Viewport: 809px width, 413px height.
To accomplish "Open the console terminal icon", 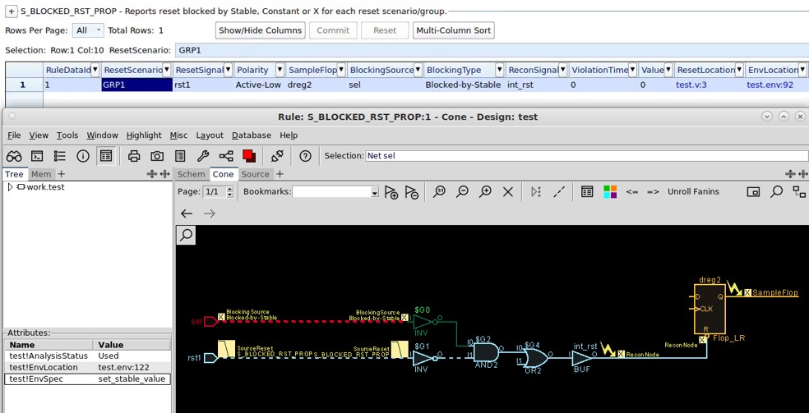I will (x=37, y=156).
